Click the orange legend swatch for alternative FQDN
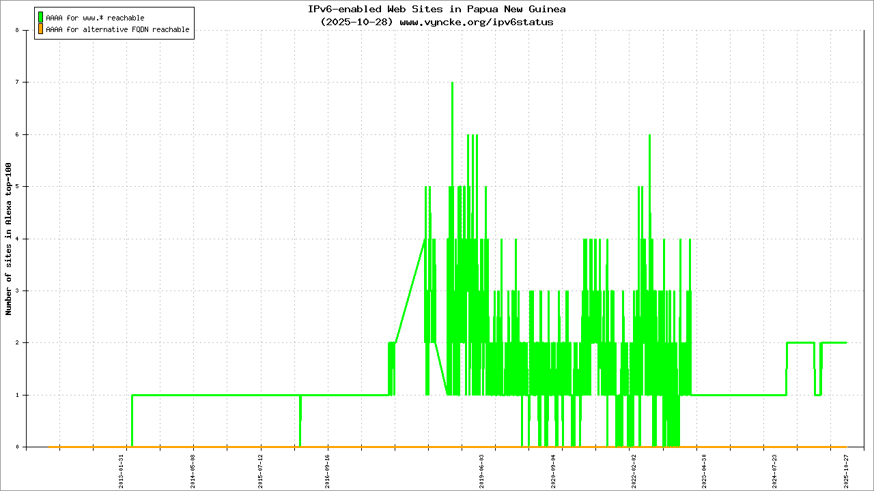 41,29
